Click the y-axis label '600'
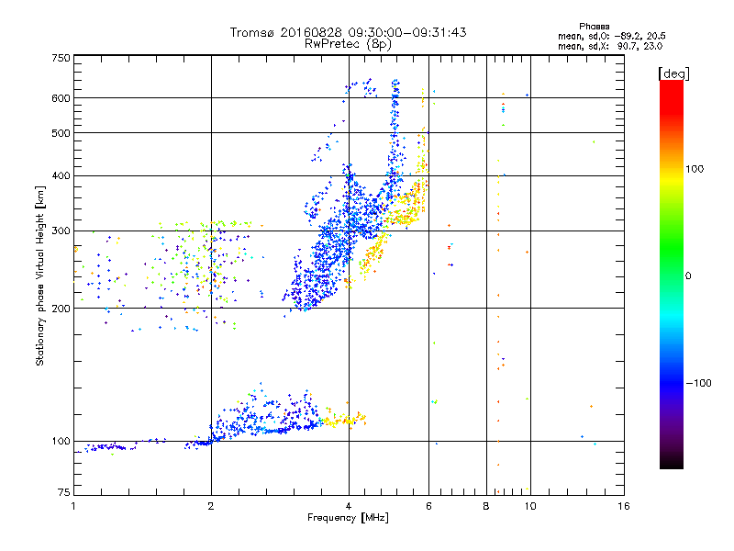Screen dimensions: 734x551 click(x=61, y=98)
